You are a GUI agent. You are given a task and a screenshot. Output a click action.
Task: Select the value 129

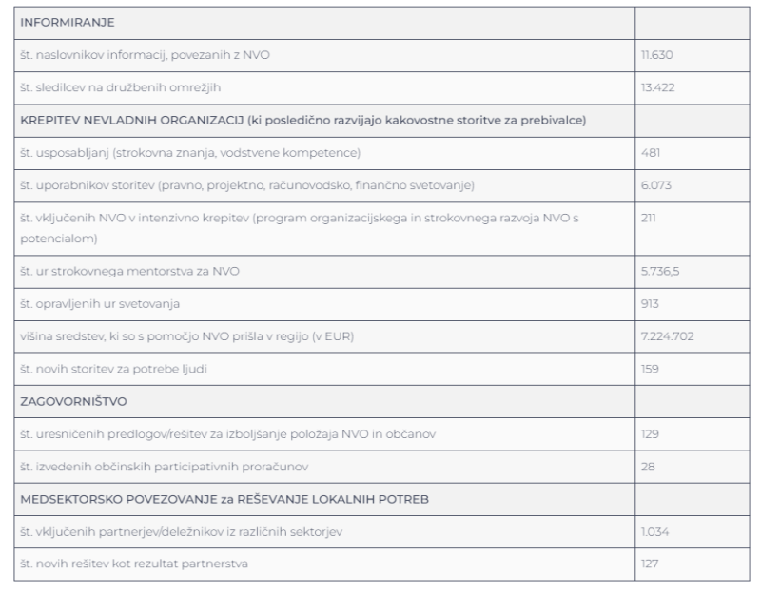650,434
